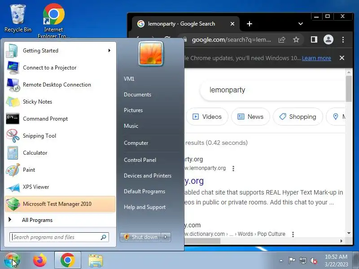Open Music from Start menu
The height and width of the screenshot is (269, 359).
(131, 126)
